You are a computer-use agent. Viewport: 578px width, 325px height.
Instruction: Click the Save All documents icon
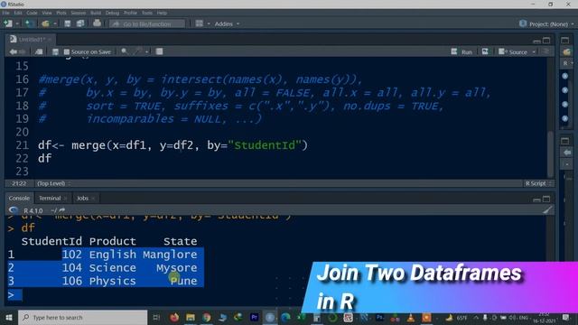[80, 23]
